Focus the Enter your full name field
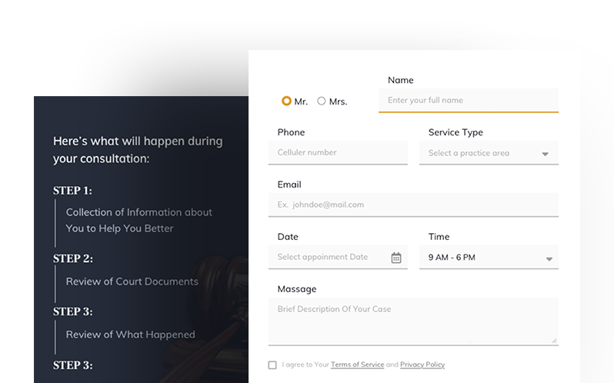This screenshot has width=614, height=383. 468,101
